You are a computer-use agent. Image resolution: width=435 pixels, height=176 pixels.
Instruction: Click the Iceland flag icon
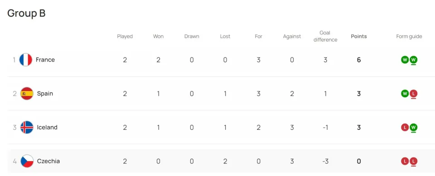tap(27, 128)
